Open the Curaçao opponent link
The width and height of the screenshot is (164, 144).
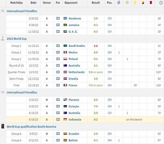click(74, 106)
